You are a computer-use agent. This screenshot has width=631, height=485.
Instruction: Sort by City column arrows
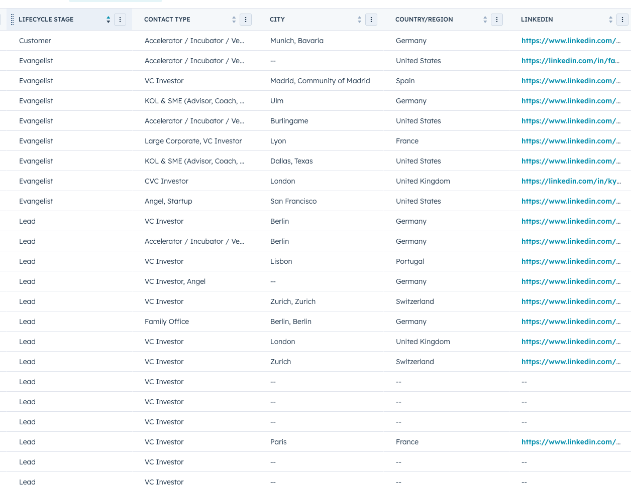point(359,20)
